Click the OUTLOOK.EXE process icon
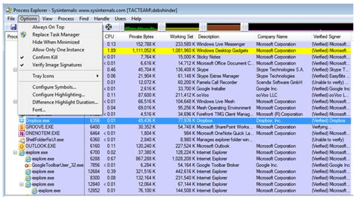356x198 pixels. click(x=22, y=146)
